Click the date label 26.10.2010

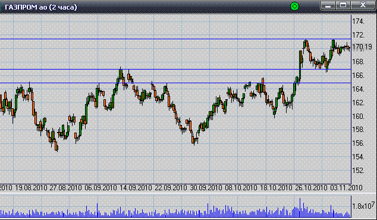pyautogui.click(x=312, y=187)
